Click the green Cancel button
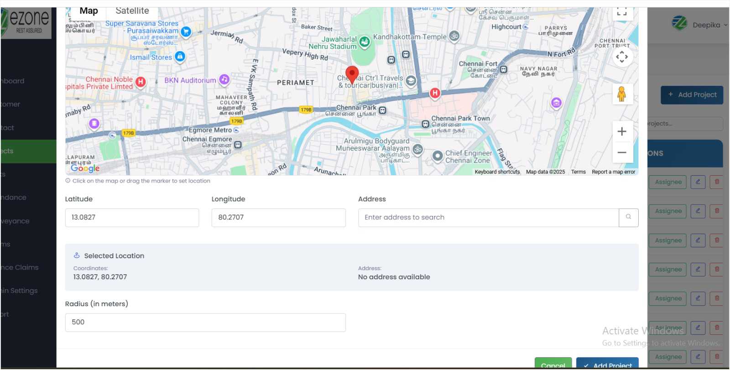The image size is (730, 370). click(x=553, y=364)
